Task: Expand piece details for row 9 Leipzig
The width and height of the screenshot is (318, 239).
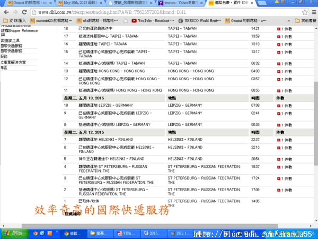Action: click(278, 114)
